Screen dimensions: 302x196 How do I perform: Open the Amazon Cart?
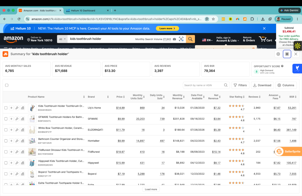265,39
